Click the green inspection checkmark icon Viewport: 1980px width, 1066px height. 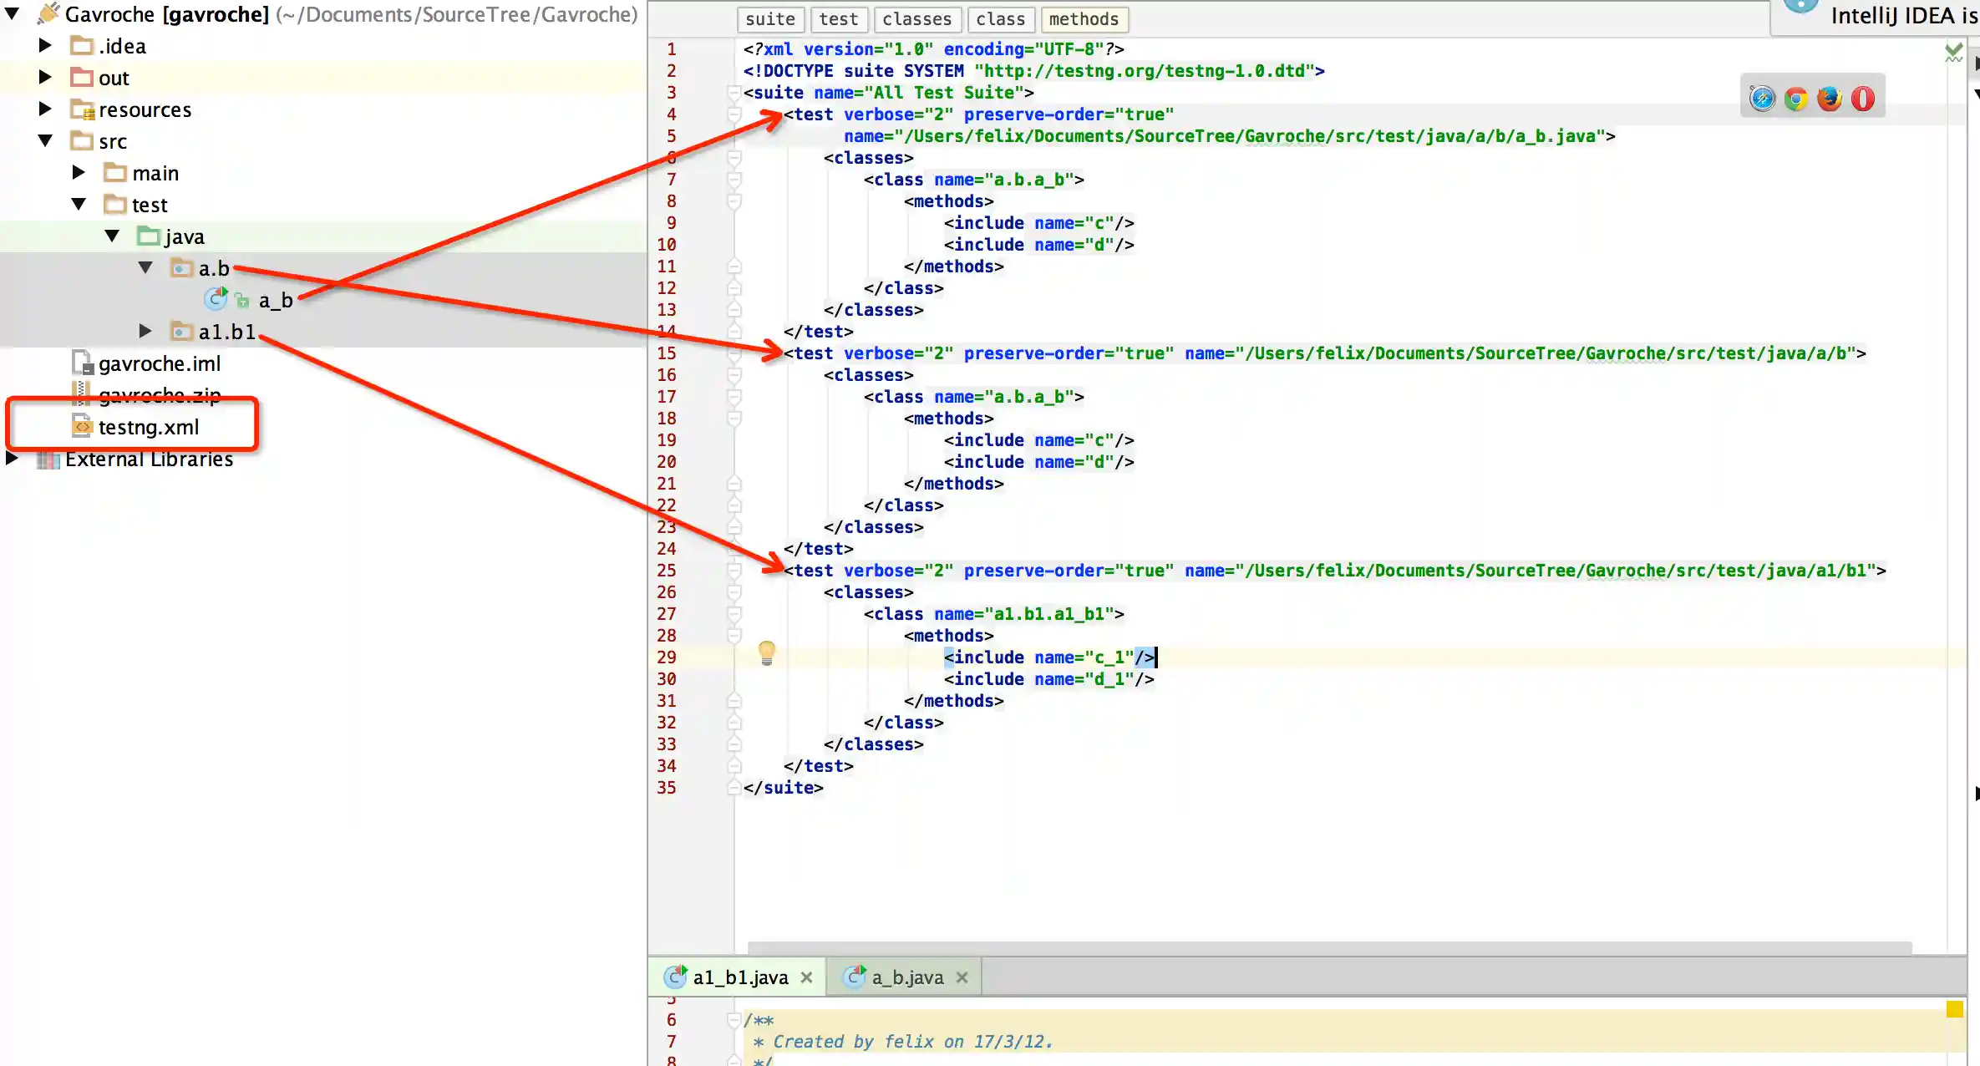[1953, 52]
